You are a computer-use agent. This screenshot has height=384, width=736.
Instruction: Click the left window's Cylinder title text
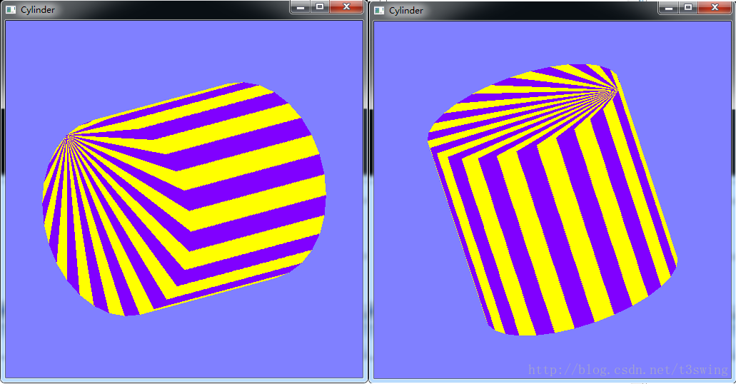[38, 10]
